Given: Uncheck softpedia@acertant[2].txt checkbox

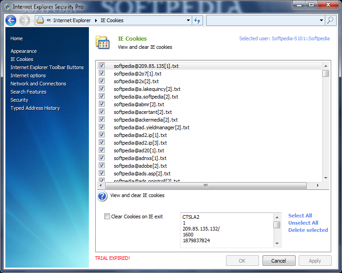Looking at the screenshot, I should click(x=102, y=112).
